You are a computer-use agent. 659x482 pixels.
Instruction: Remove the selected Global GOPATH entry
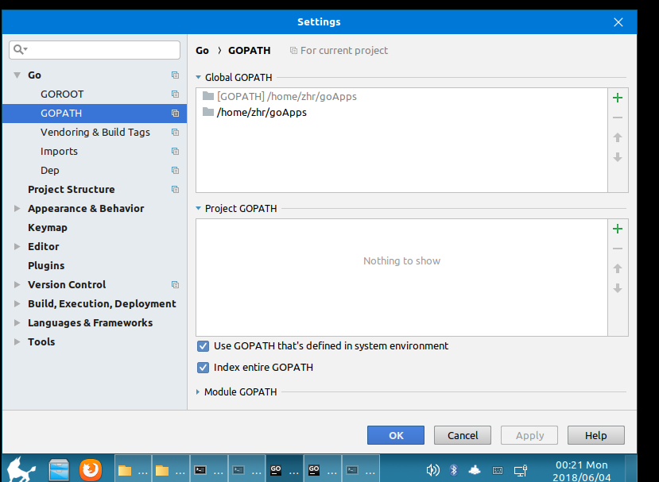pyautogui.click(x=618, y=118)
